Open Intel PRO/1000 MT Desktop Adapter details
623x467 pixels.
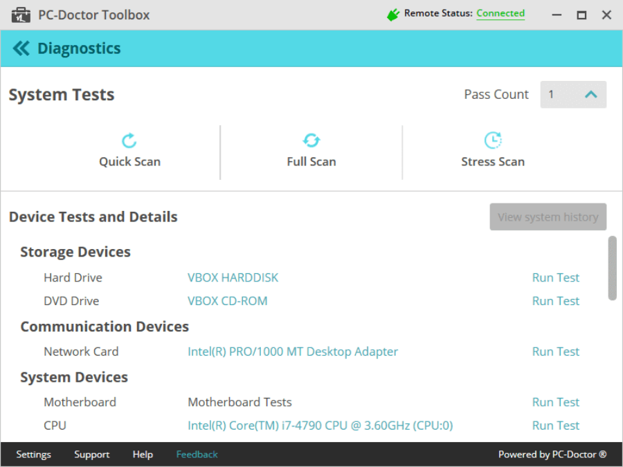tap(293, 351)
